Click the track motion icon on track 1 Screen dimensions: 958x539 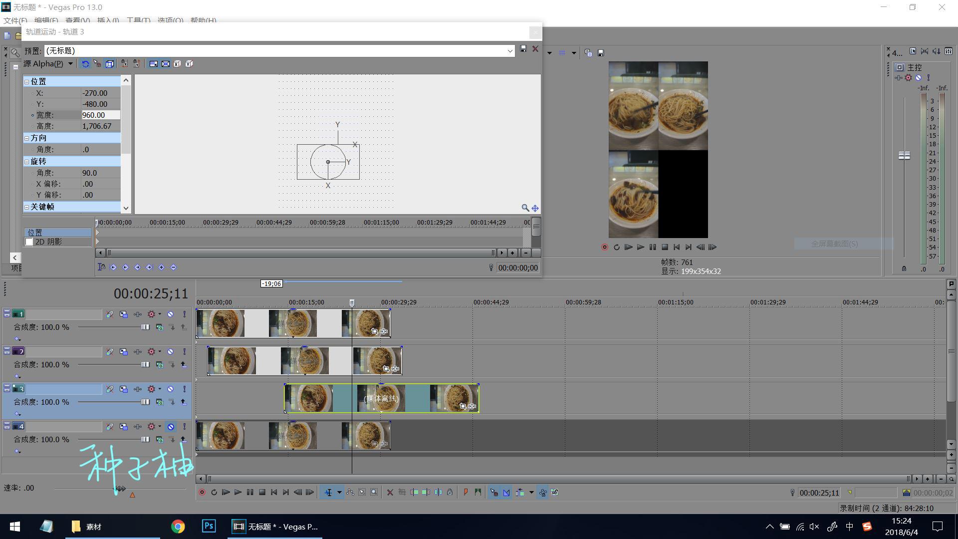pos(123,314)
